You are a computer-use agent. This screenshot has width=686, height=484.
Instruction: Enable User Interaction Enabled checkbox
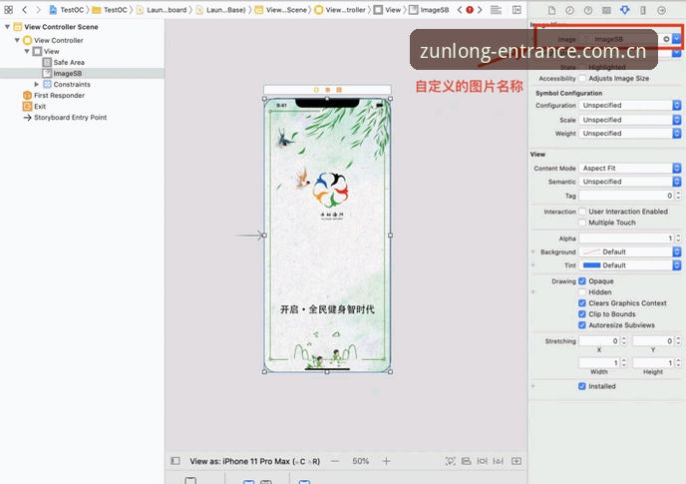[x=582, y=212]
